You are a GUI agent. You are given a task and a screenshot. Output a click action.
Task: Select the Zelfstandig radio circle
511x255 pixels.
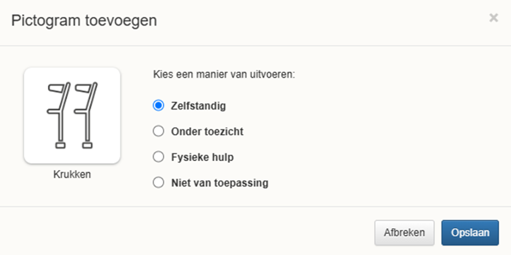[159, 105]
